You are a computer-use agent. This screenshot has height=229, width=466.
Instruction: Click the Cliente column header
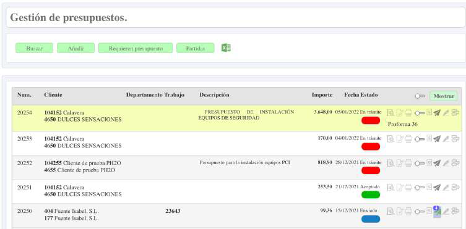[53, 95]
